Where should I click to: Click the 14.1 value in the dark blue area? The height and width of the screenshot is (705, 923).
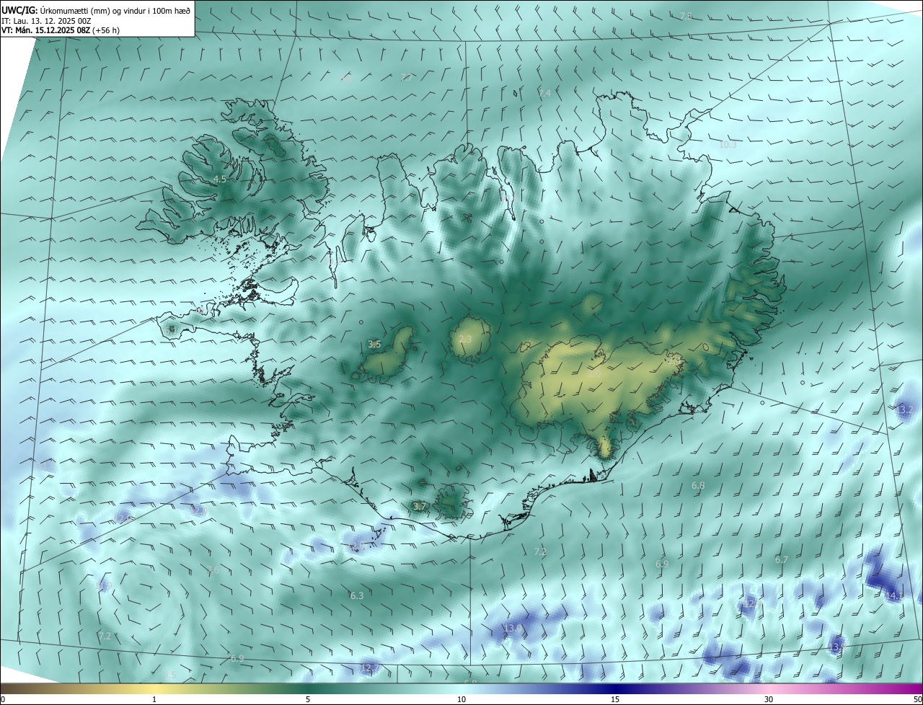(x=894, y=595)
